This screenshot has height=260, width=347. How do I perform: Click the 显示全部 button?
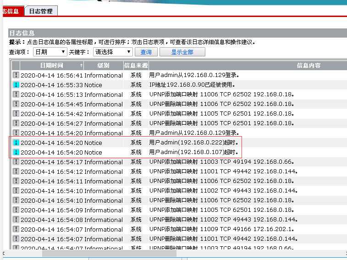click(x=182, y=52)
